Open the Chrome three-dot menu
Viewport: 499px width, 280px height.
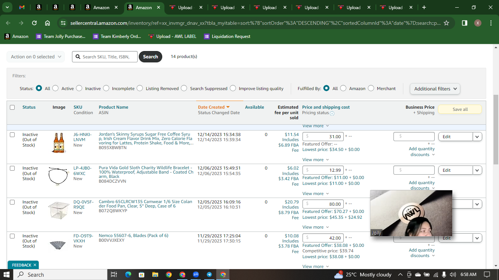[491, 23]
